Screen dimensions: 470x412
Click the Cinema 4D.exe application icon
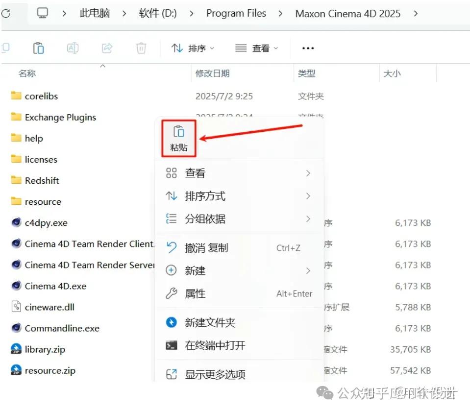click(x=16, y=286)
